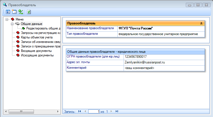Click the book icon beside Исходящие документы
The width and height of the screenshot is (213, 117).
18,55
